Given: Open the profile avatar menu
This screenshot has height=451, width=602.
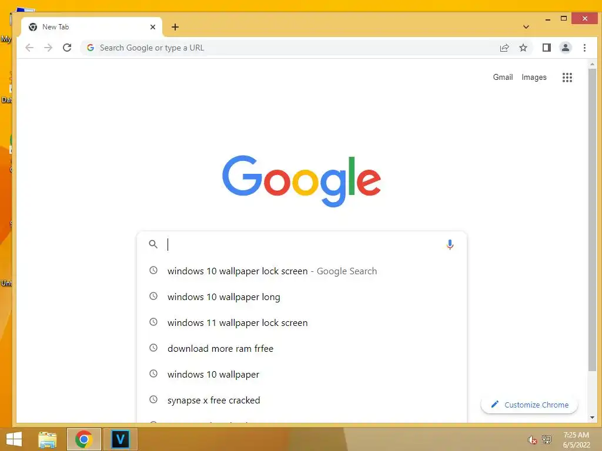Looking at the screenshot, I should coord(566,48).
